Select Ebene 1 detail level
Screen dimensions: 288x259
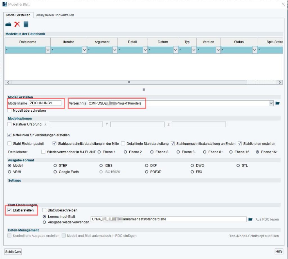[x=99, y=152]
